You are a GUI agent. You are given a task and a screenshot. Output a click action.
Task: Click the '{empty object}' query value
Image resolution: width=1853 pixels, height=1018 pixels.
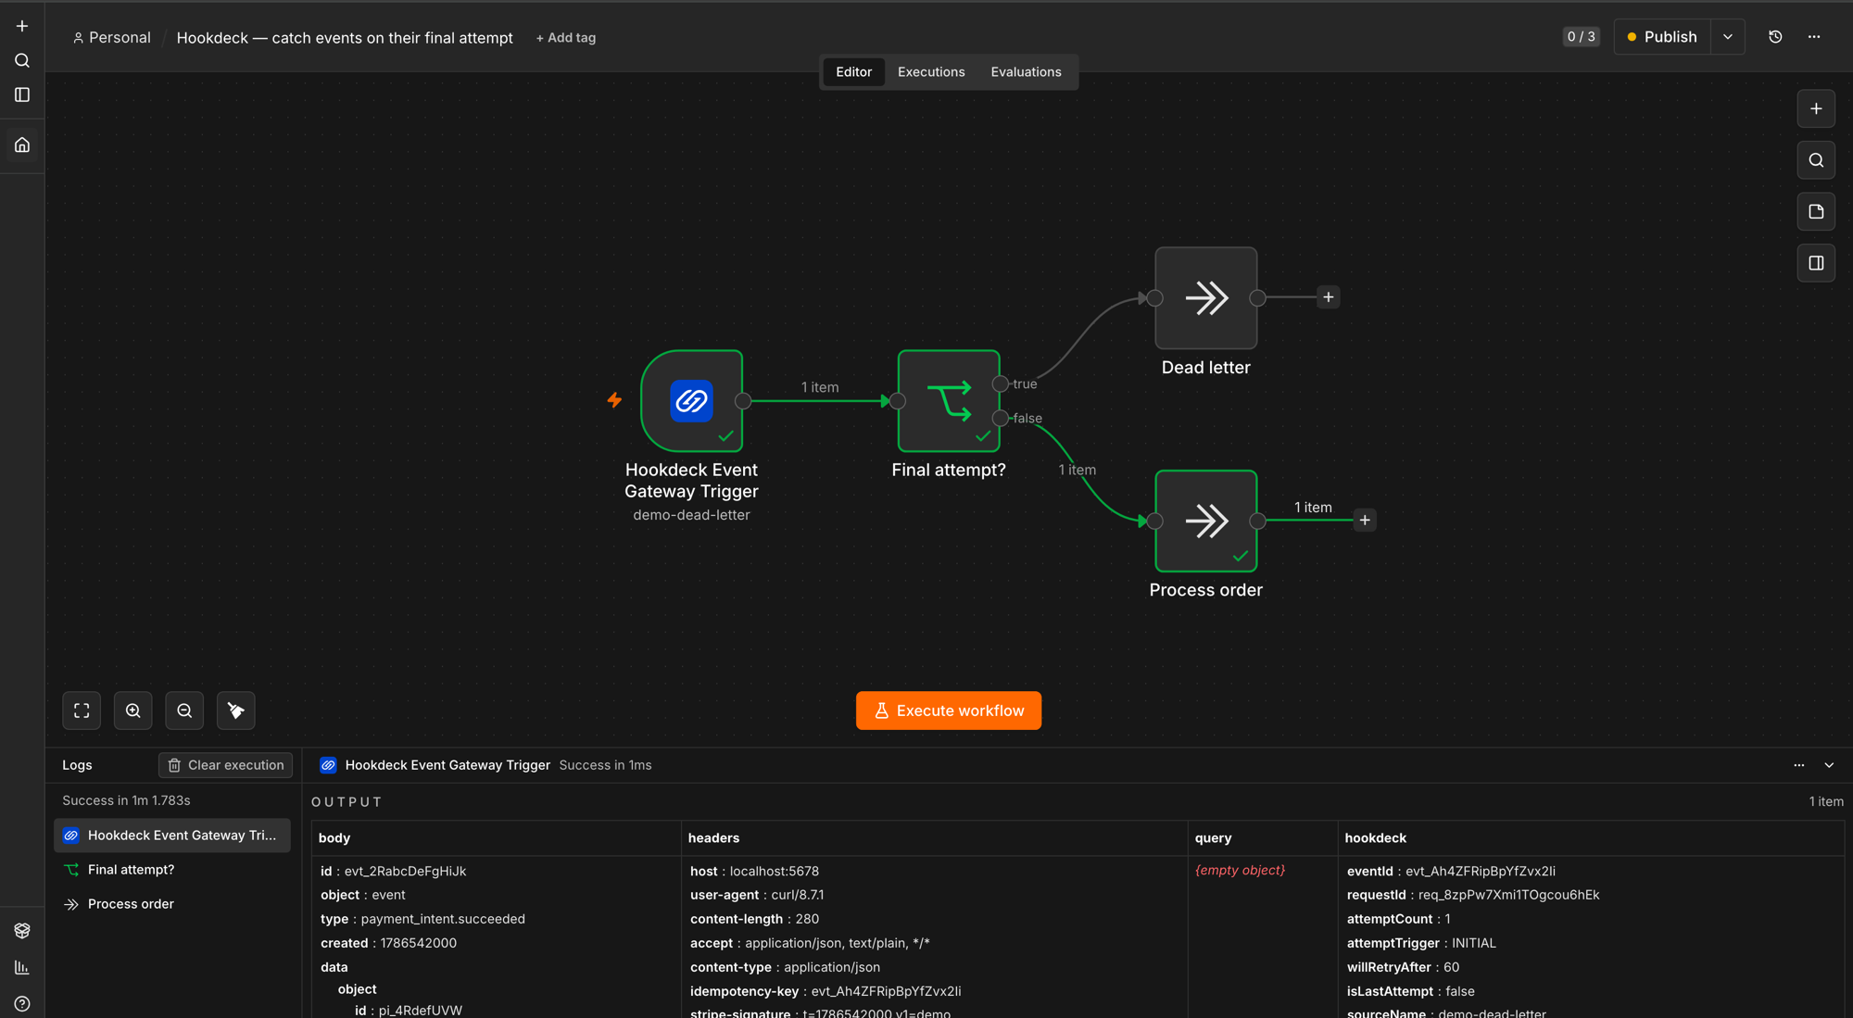(x=1240, y=870)
